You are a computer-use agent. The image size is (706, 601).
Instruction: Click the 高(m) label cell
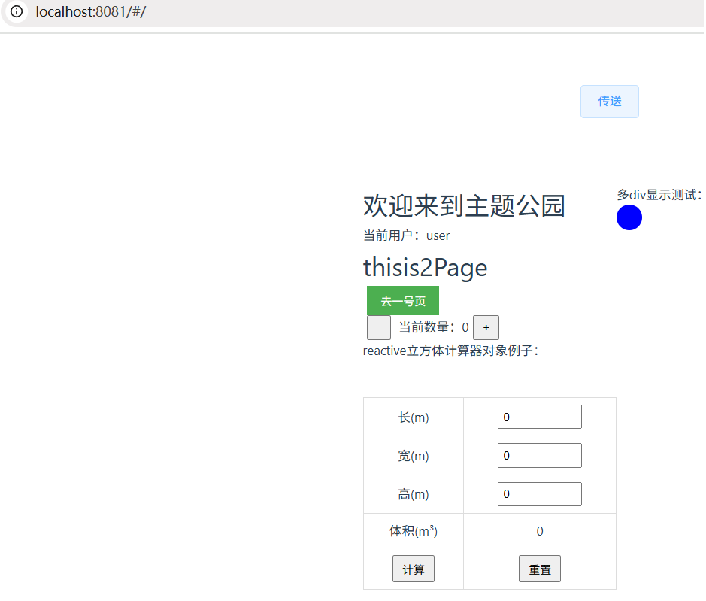(414, 494)
